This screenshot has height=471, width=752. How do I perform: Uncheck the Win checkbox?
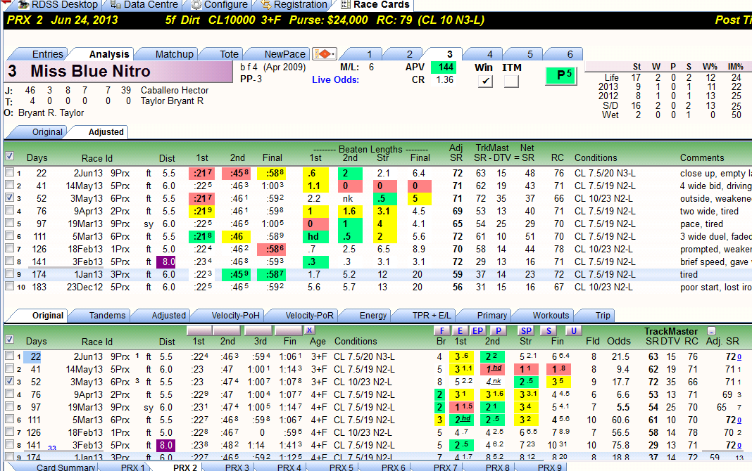(485, 81)
